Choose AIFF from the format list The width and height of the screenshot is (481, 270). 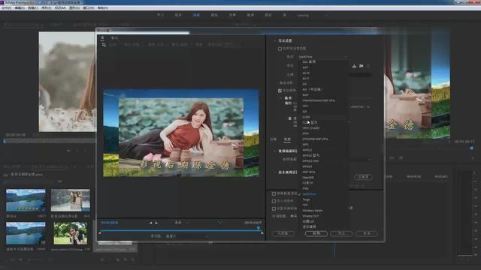(x=305, y=67)
